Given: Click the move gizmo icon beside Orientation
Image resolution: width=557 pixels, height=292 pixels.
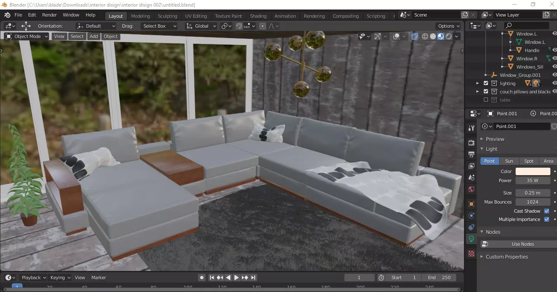Looking at the screenshot, I should pyautogui.click(x=26, y=26).
